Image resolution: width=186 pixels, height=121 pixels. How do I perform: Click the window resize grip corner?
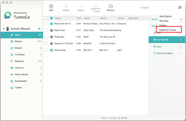click(184, 120)
